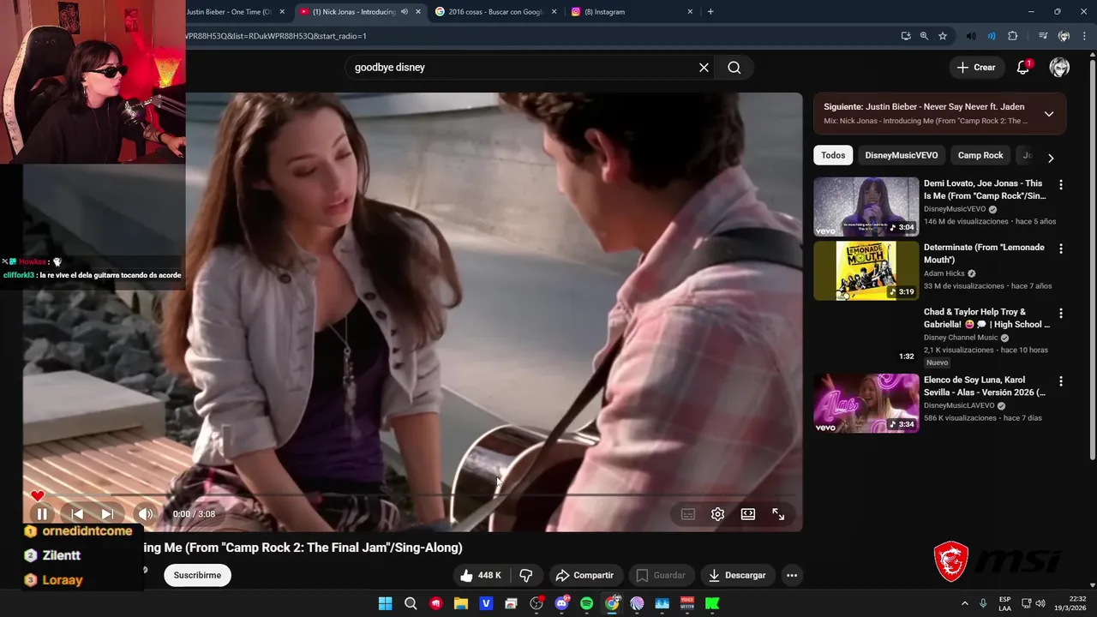Show hidden system tray icons

964,603
